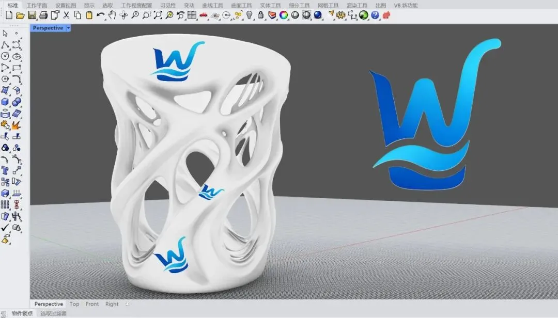The height and width of the screenshot is (318, 558).
Task: Click the large W logo in the viewport
Action: pyautogui.click(x=435, y=115)
